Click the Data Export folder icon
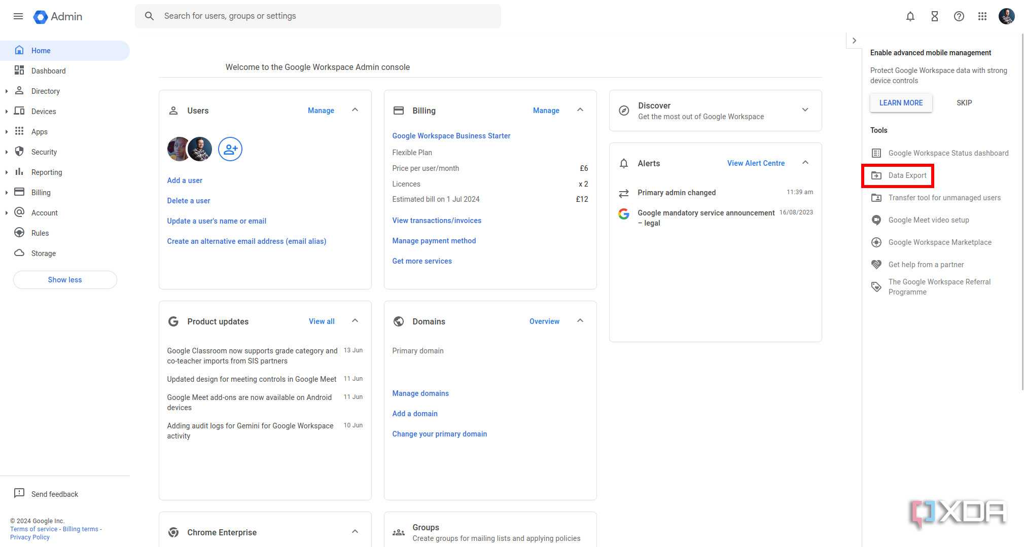The image size is (1024, 547). pyautogui.click(x=876, y=175)
